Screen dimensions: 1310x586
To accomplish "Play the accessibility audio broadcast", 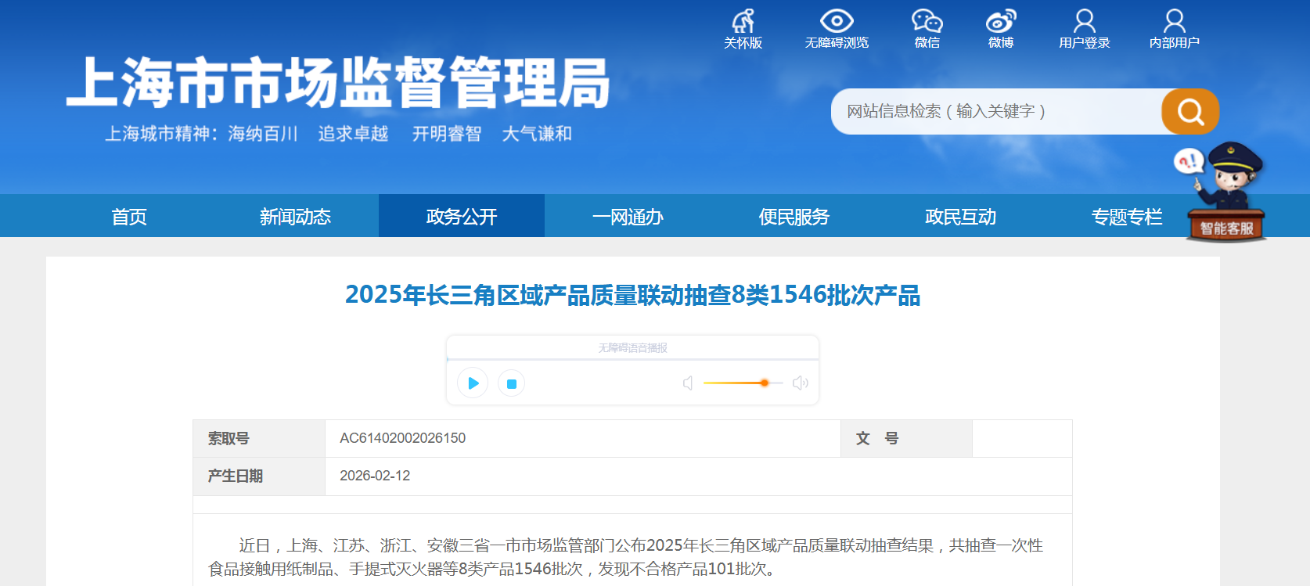I will (x=473, y=383).
